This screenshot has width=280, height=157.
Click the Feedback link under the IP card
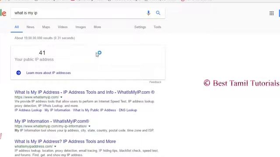pyautogui.click(x=155, y=82)
